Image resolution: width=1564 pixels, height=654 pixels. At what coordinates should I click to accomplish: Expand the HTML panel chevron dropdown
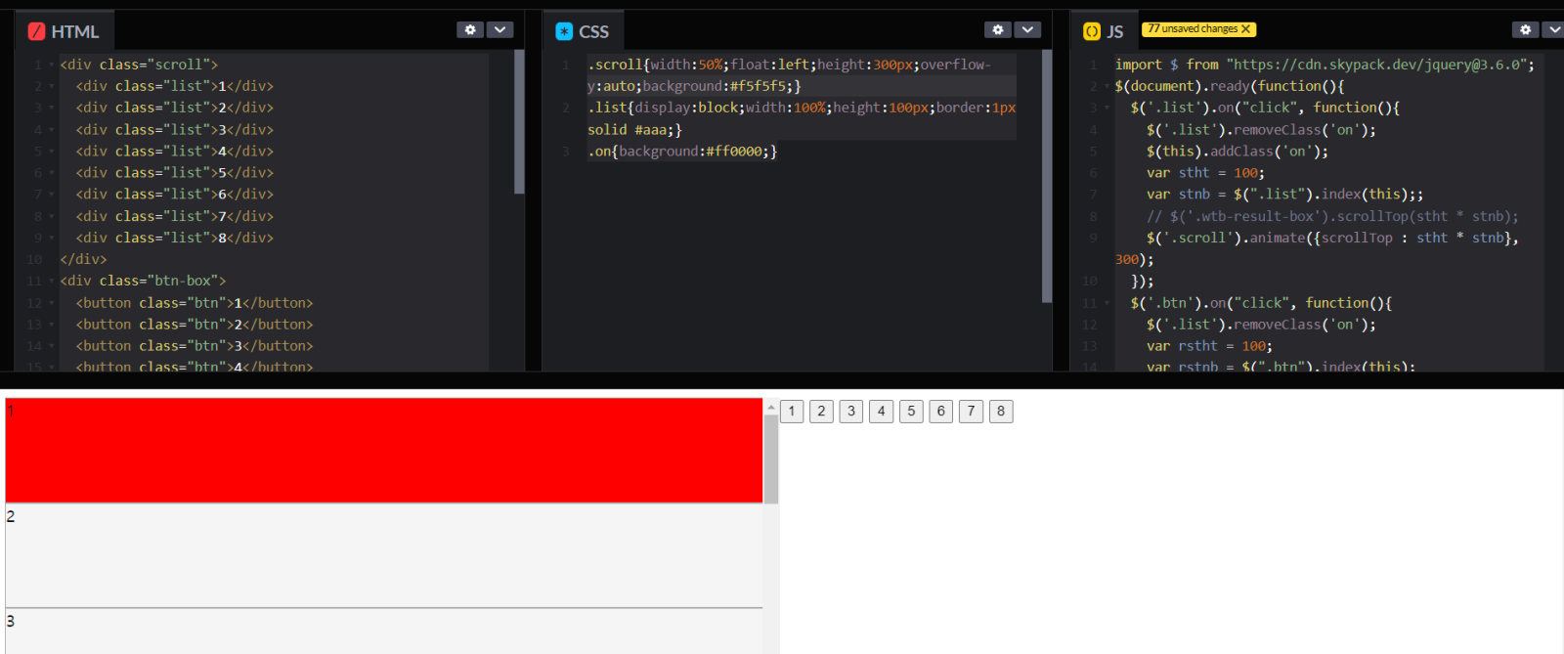tap(500, 30)
